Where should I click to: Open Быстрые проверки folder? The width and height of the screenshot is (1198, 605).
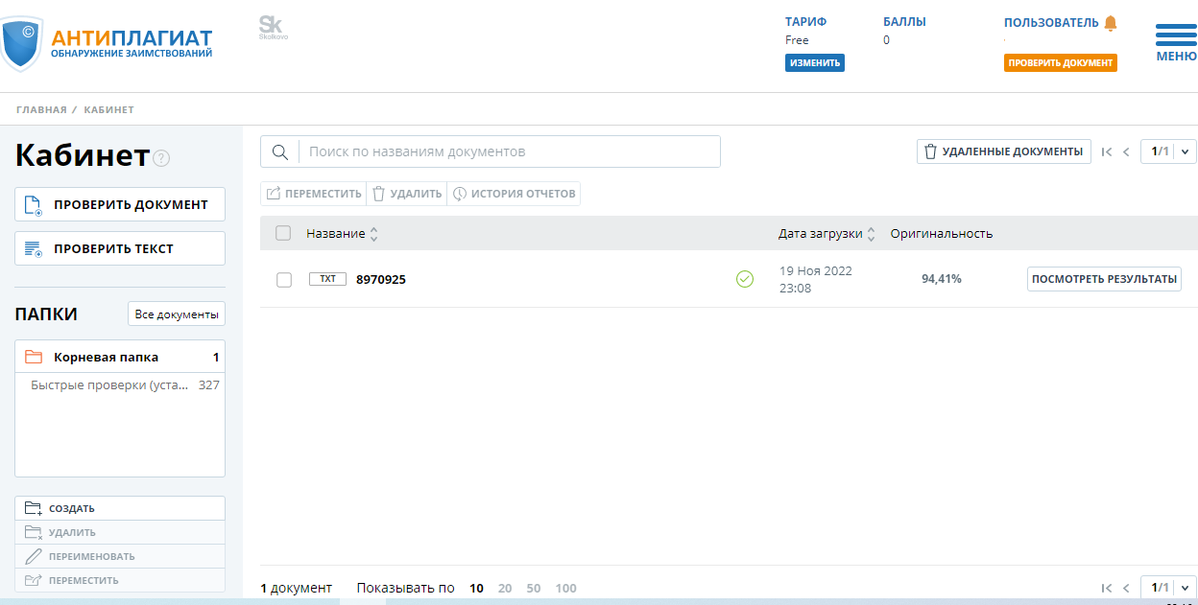[108, 385]
